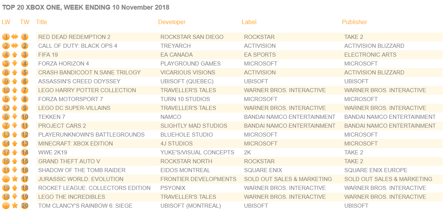
Task: Click the SQUARE ENIX label cell
Action: point(263,170)
